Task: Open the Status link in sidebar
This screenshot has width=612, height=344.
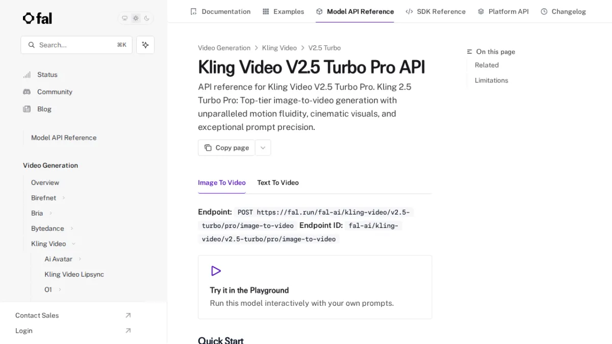Action: [x=47, y=74]
